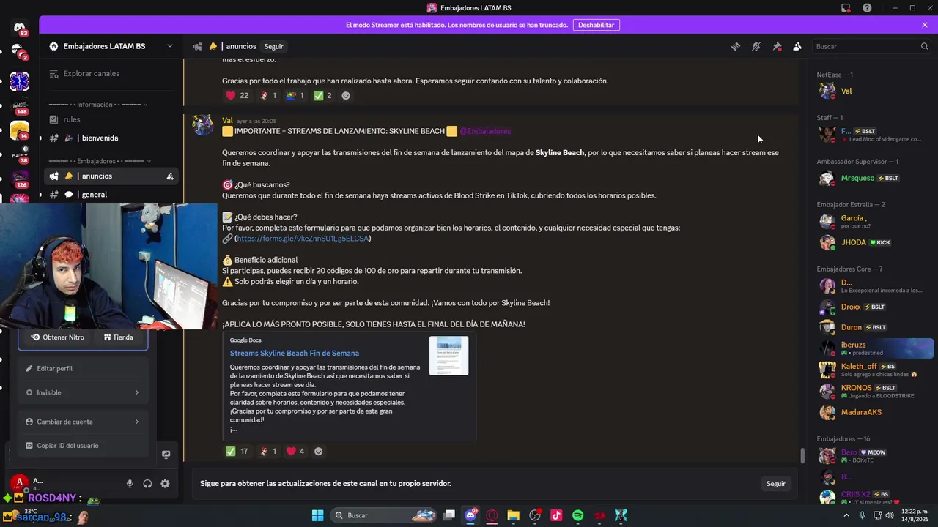Click the chat message scrollbar
The height and width of the screenshot is (527, 938).
point(802,456)
